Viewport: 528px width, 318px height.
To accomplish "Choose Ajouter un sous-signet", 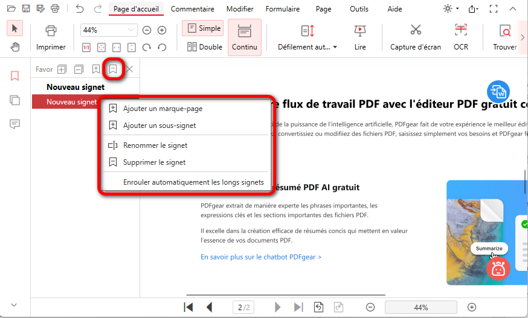I will (x=159, y=126).
